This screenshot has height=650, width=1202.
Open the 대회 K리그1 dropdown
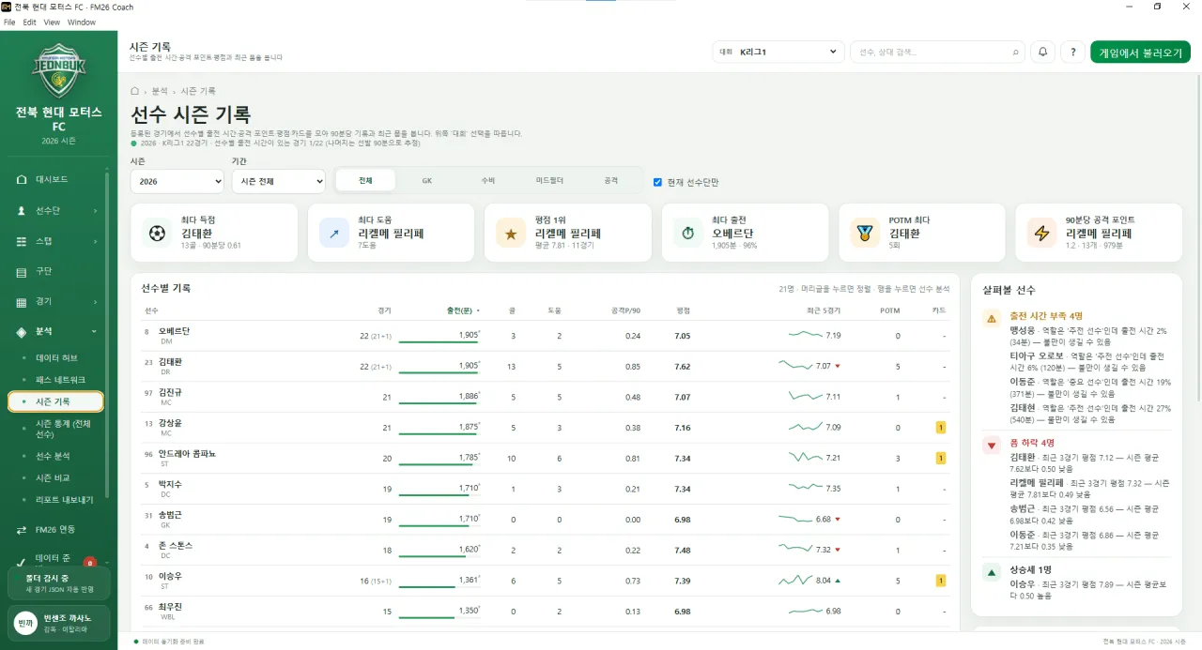[x=778, y=53]
